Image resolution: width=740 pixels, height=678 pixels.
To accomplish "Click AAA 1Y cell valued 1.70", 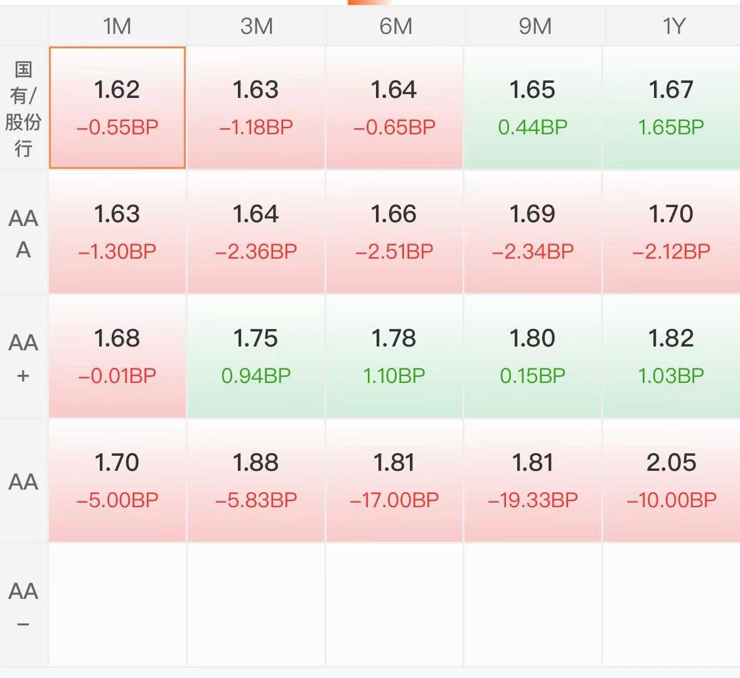I will 672,232.
